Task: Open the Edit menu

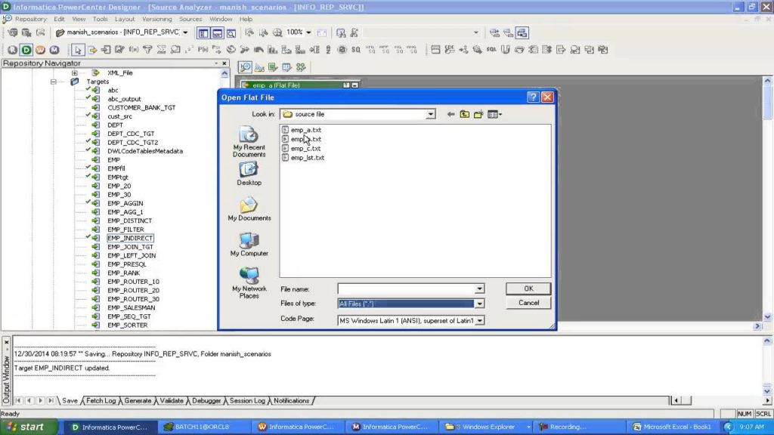Action: click(59, 19)
